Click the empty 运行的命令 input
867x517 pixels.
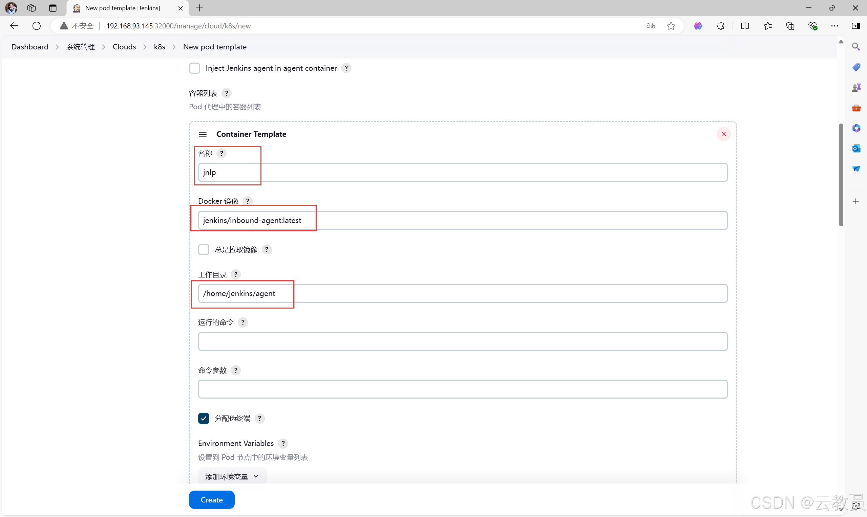(463, 341)
